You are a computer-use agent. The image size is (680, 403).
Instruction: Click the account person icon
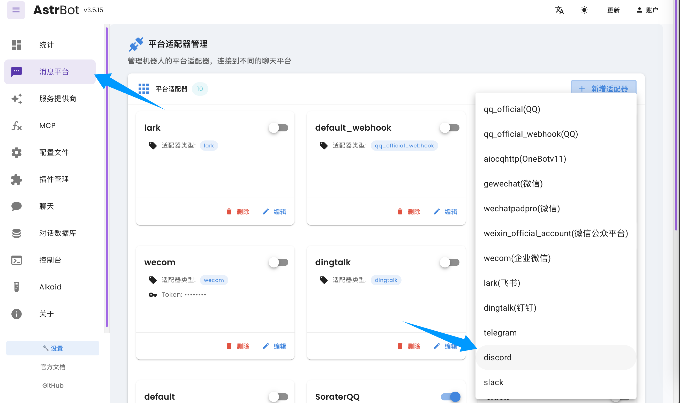point(639,10)
